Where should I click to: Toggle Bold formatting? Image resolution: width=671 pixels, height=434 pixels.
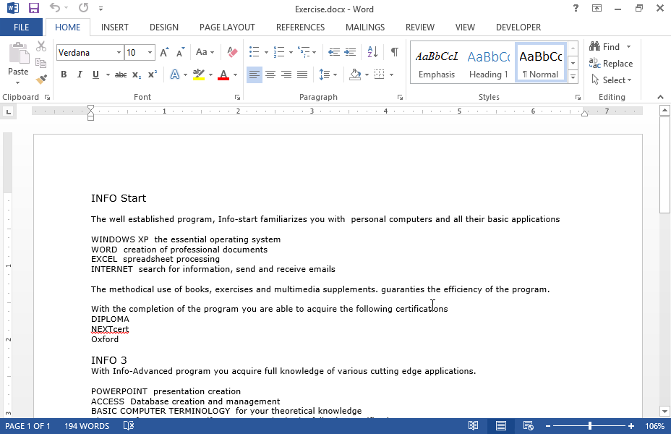pos(64,75)
